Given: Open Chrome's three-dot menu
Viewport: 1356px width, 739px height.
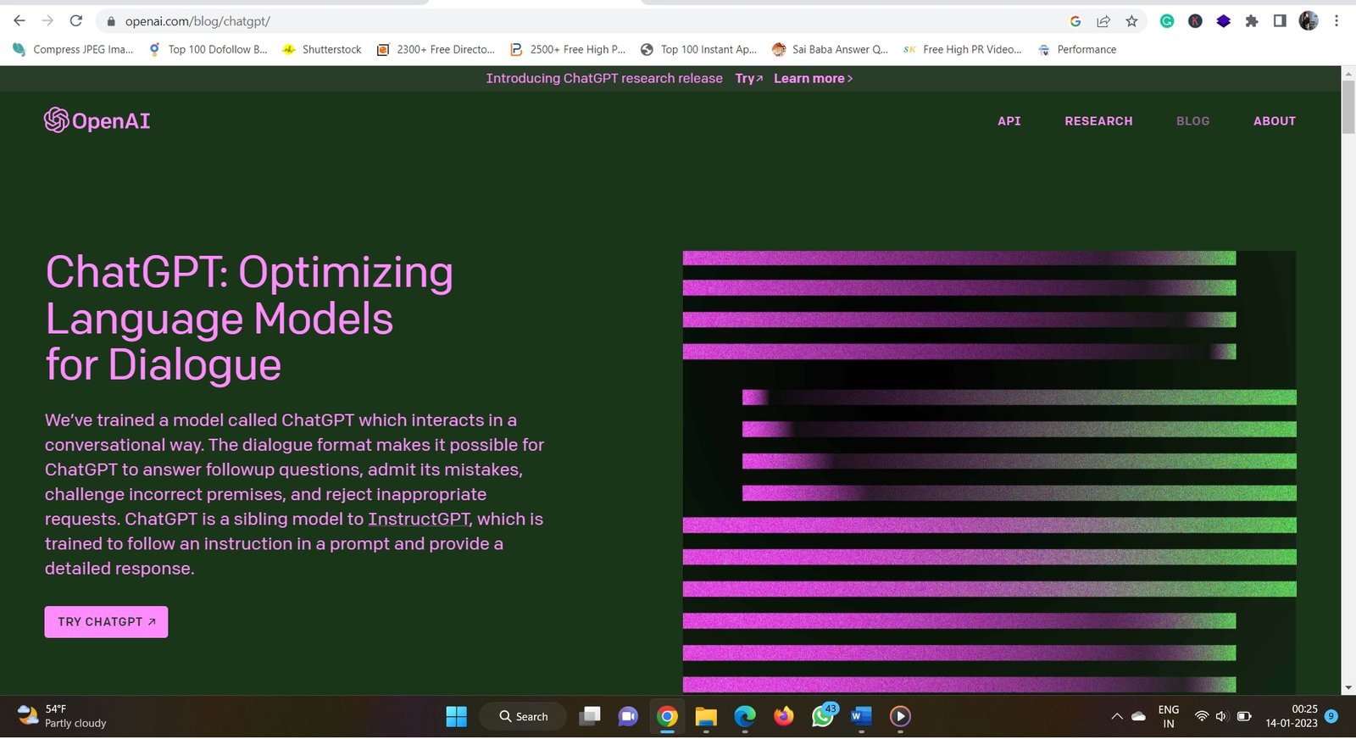Looking at the screenshot, I should pyautogui.click(x=1337, y=21).
